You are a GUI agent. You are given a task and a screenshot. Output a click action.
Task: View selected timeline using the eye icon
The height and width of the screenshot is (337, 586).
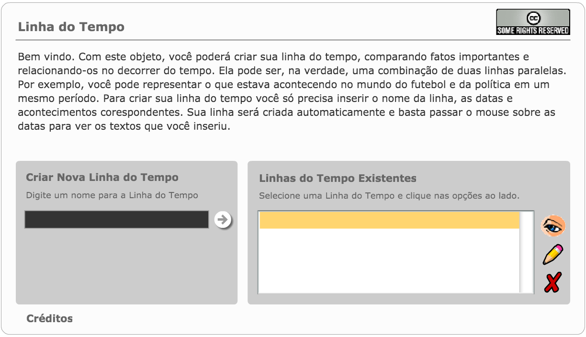point(553,226)
